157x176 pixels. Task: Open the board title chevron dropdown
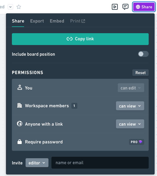pyautogui.click(x=10, y=7)
